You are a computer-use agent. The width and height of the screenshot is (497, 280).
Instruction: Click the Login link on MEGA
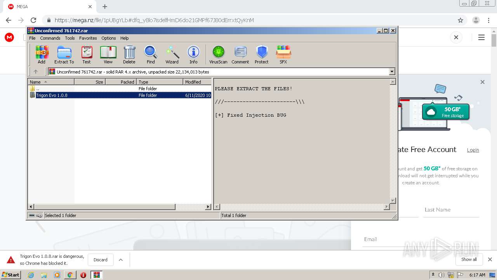(x=473, y=150)
